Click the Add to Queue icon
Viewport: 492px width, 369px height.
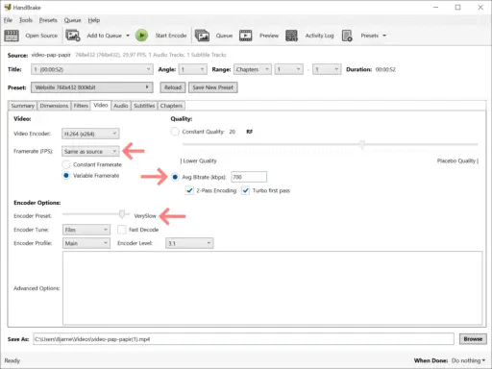(x=73, y=36)
